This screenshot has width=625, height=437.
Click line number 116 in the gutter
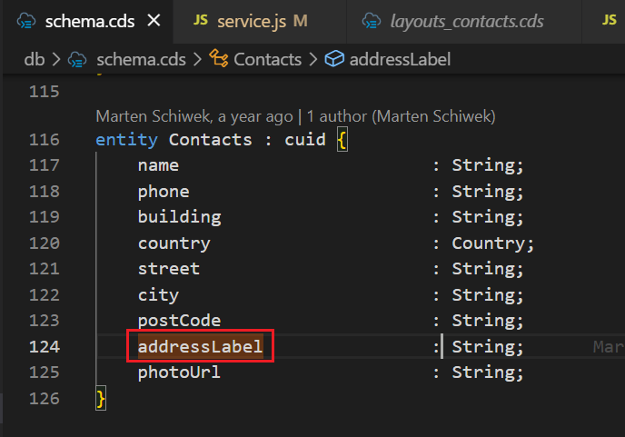click(45, 140)
